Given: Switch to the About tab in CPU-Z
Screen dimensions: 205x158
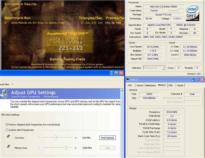Looking at the screenshot, I should tap(180, 85).
